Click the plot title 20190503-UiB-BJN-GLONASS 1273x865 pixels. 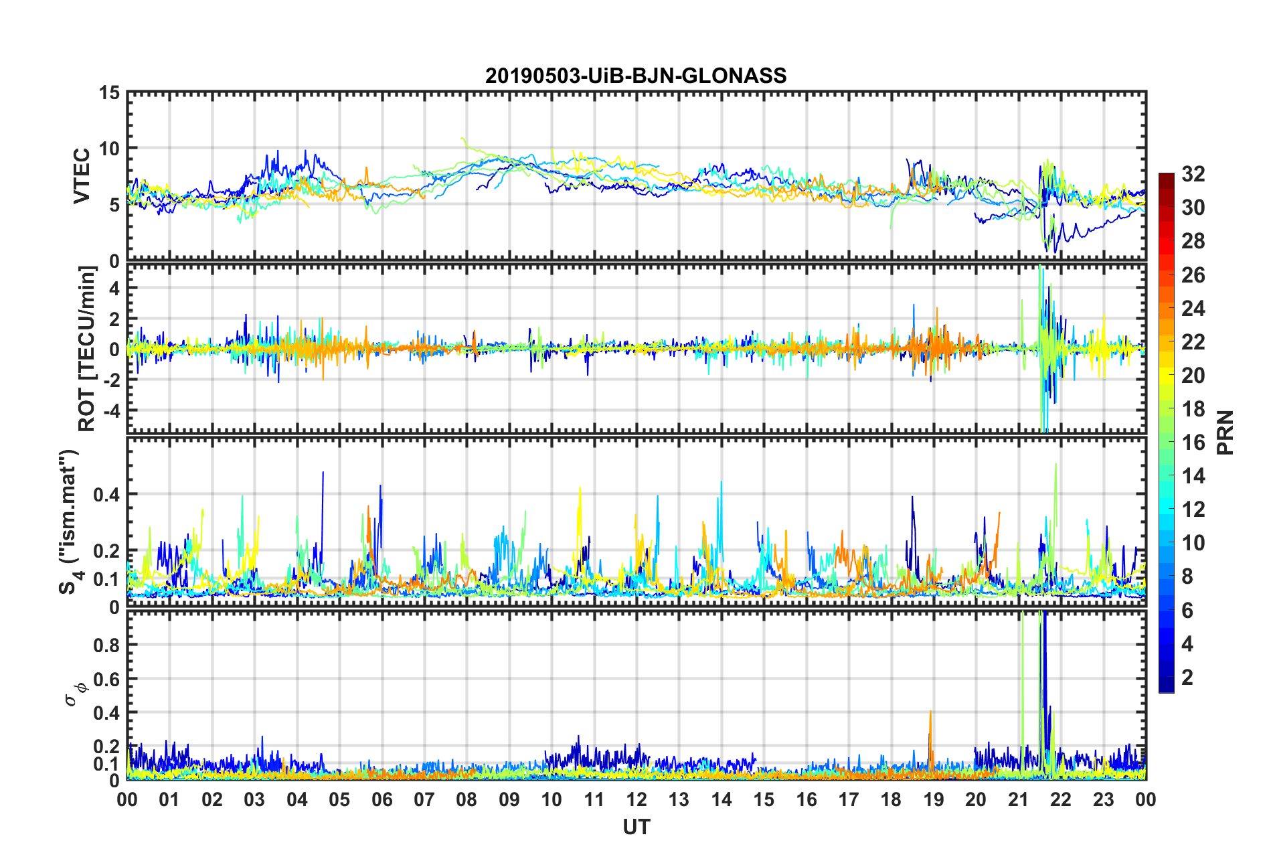pos(636,76)
